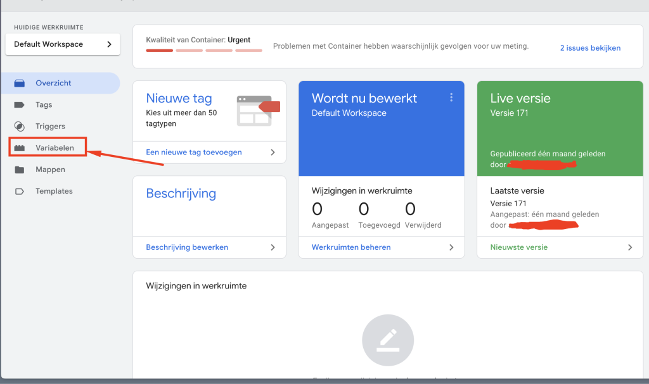649x384 pixels.
Task: Click chevron next to Werkruimten beheren
Action: click(451, 247)
